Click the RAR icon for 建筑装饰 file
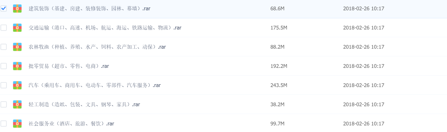 point(17,9)
